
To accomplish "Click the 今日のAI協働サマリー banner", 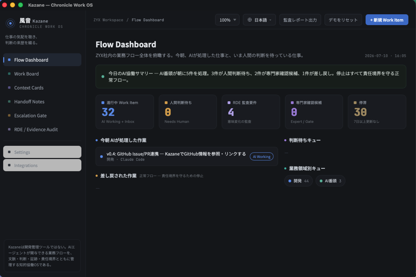I will pyautogui.click(x=251, y=77).
